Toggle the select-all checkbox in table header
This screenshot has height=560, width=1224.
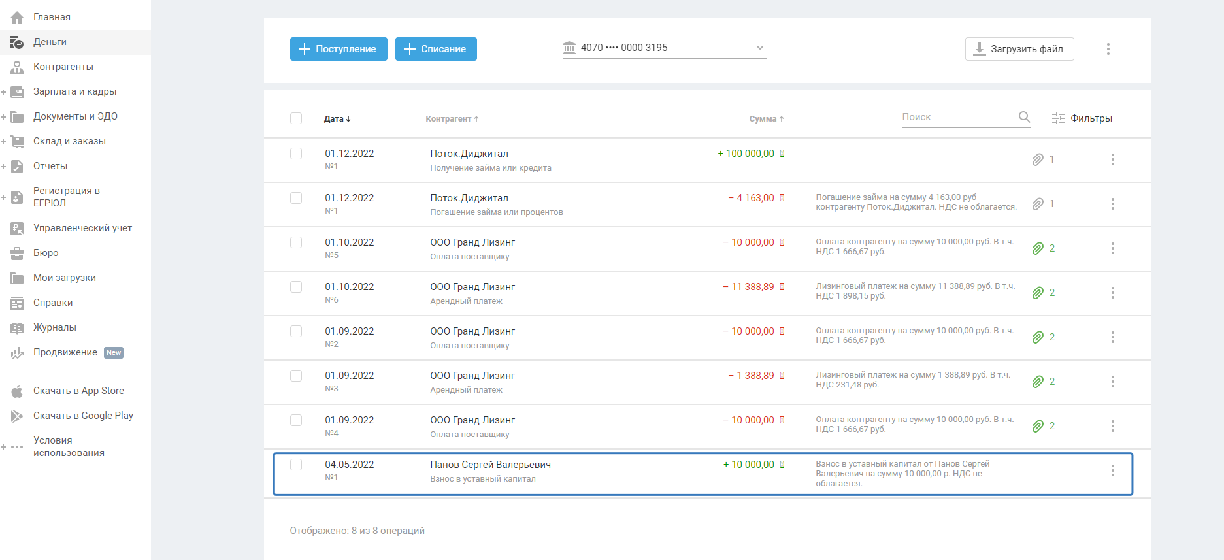[x=296, y=118]
